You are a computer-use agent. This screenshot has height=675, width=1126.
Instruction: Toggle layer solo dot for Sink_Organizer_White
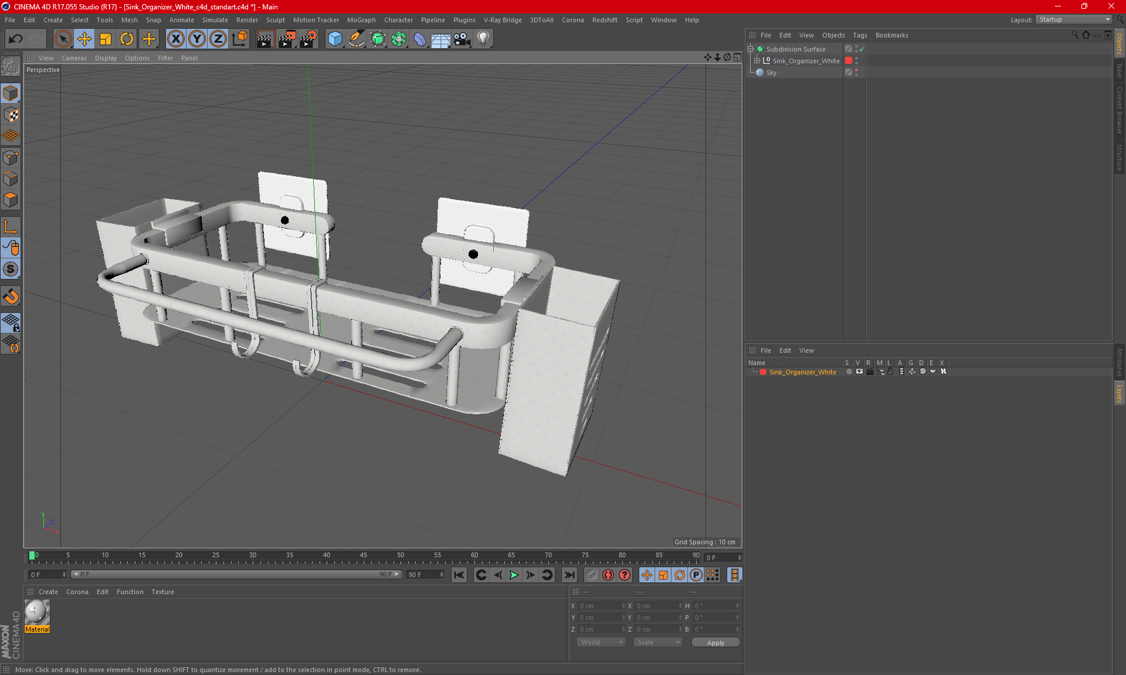click(x=849, y=371)
